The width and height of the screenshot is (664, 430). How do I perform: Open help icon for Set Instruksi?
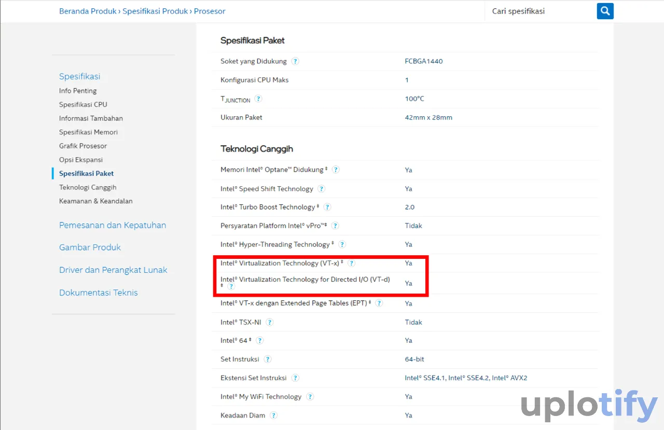click(x=268, y=359)
